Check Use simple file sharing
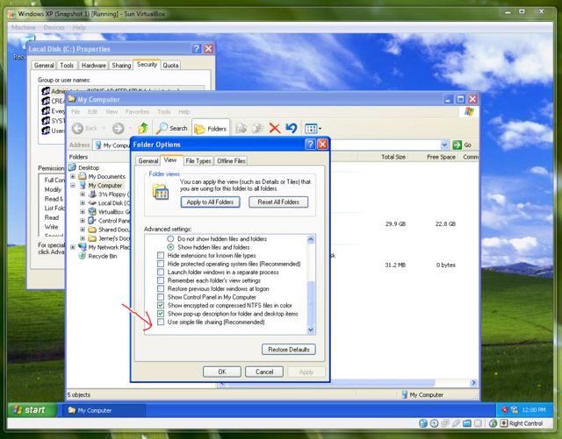Screen dimensions: 562x439 161,322
